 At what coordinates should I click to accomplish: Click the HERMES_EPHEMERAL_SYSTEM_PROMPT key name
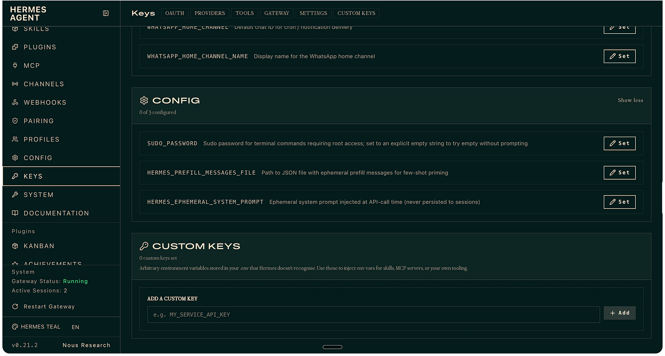(205, 202)
